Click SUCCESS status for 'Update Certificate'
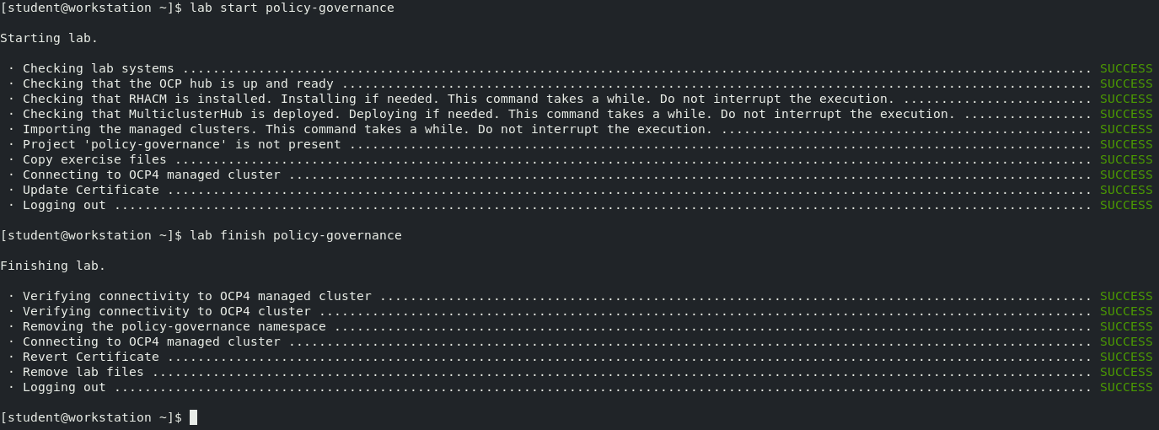The height and width of the screenshot is (430, 1159). tap(1125, 190)
